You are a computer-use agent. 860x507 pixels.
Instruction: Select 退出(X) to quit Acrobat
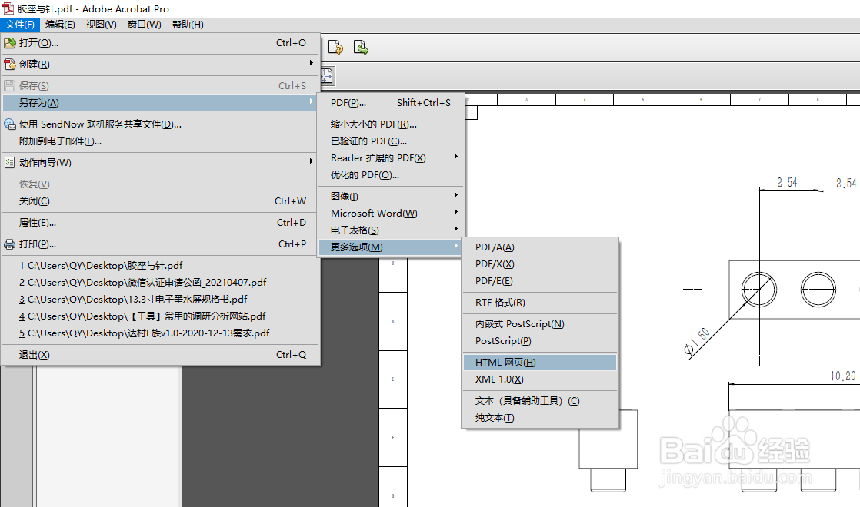pos(159,355)
